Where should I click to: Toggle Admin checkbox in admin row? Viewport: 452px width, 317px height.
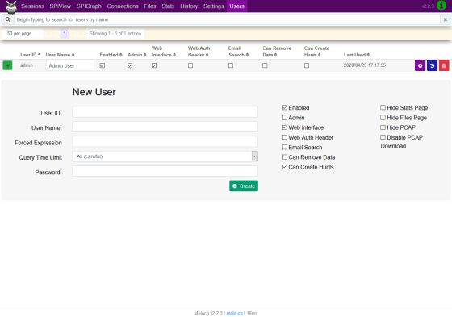click(x=130, y=65)
